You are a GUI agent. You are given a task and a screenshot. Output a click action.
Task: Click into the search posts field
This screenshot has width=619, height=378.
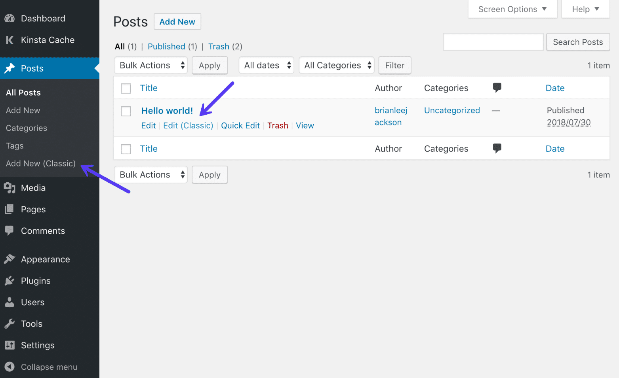point(493,42)
